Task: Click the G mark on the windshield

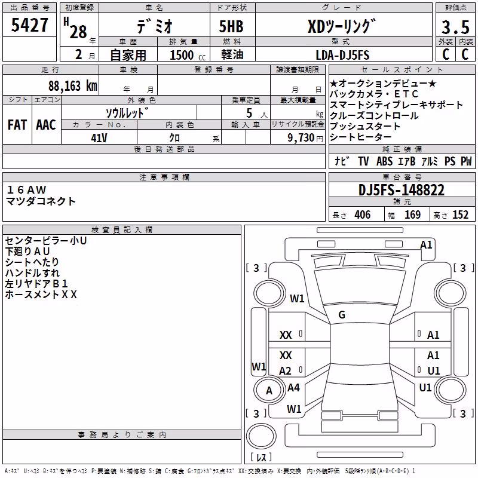Action: click(x=342, y=315)
